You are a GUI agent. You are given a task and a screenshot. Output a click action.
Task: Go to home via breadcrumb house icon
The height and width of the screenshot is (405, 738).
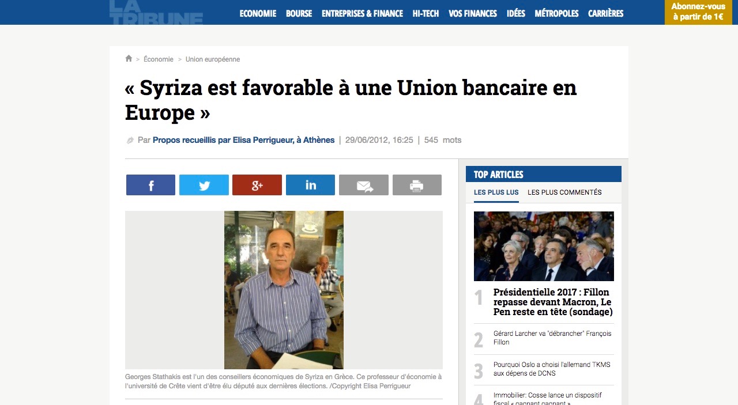pyautogui.click(x=129, y=59)
